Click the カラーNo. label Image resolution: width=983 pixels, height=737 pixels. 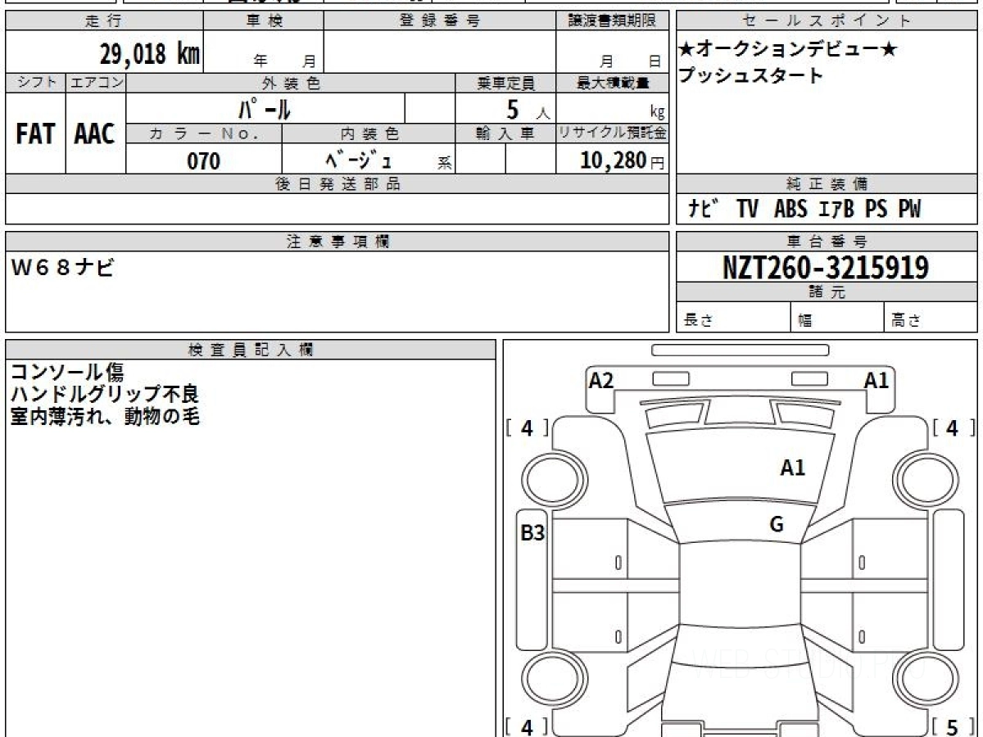(204, 133)
